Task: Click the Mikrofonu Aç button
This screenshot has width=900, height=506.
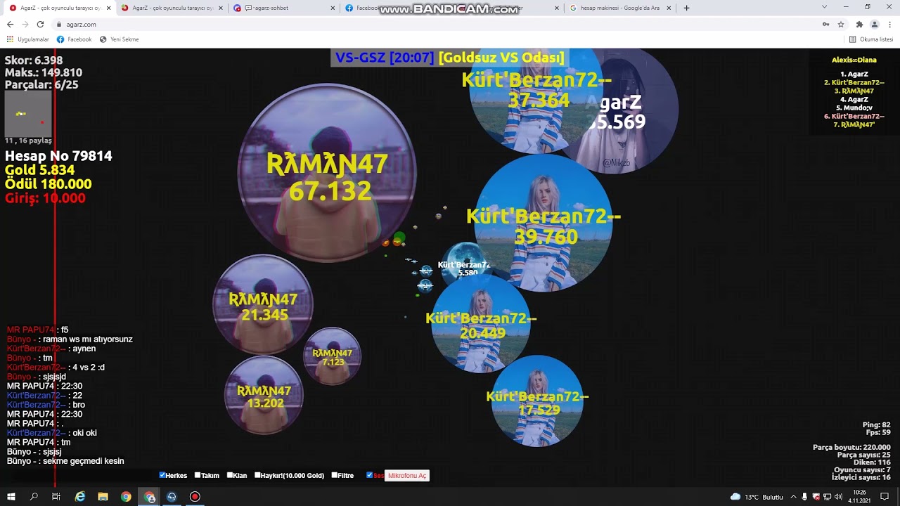Action: click(x=407, y=476)
